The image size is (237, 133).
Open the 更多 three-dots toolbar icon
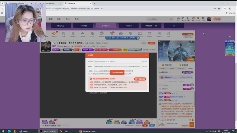coord(169,33)
